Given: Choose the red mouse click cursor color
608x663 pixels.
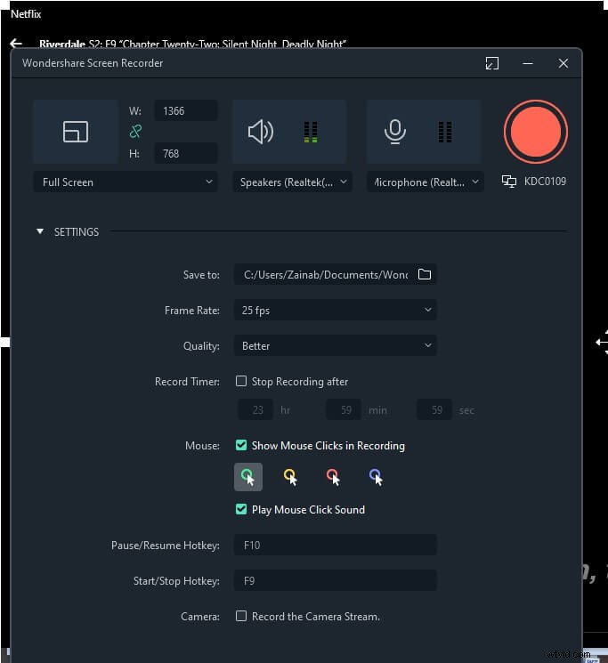Looking at the screenshot, I should 333,477.
